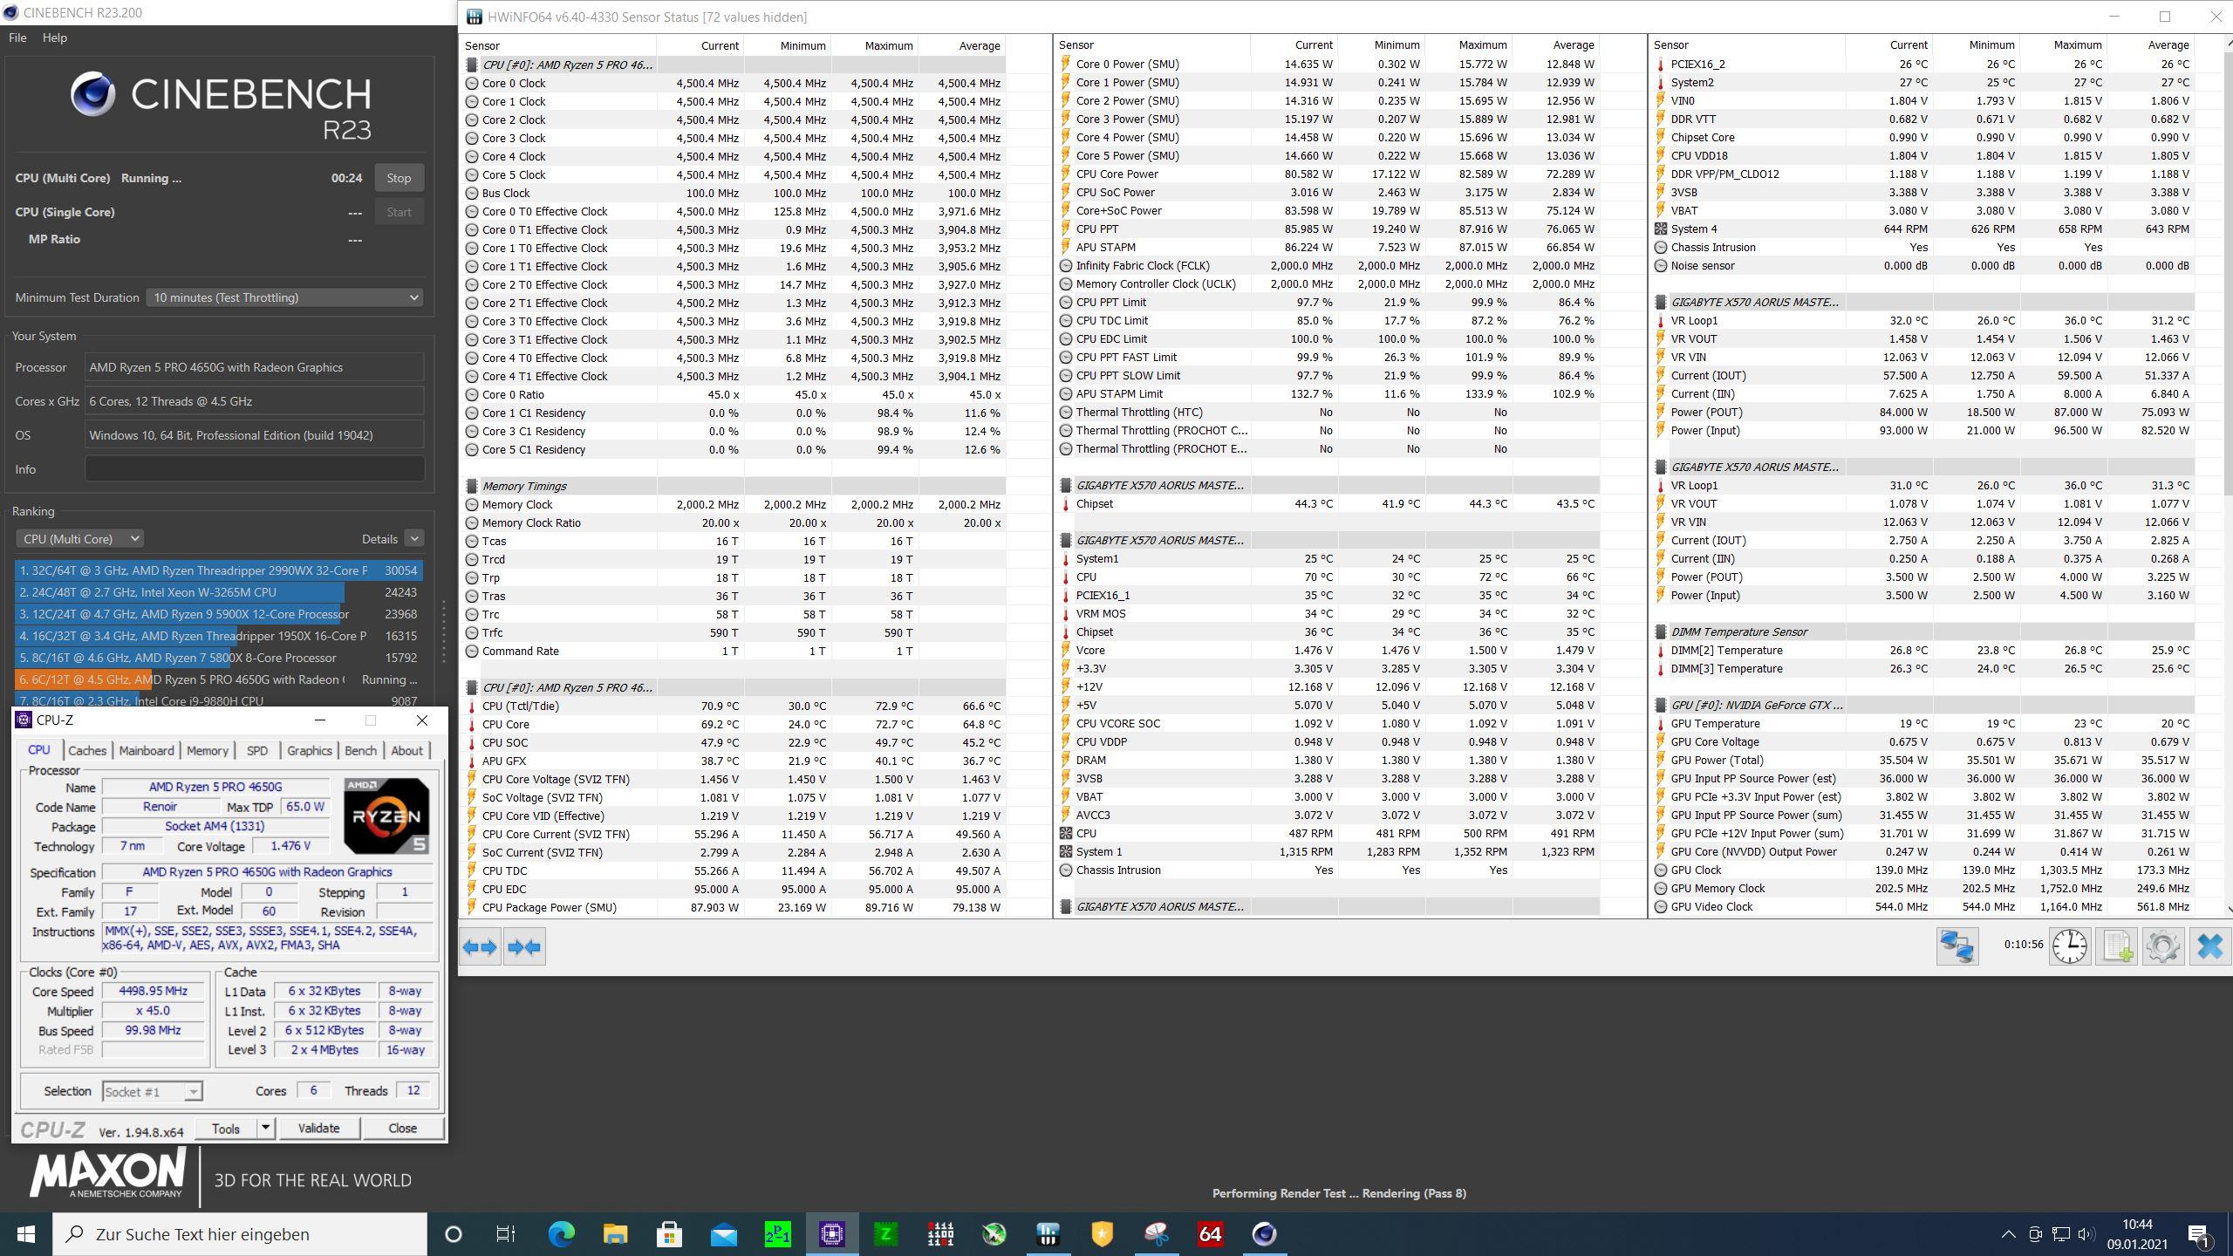Open Windows Start menu
This screenshot has height=1256, width=2233.
point(26,1234)
